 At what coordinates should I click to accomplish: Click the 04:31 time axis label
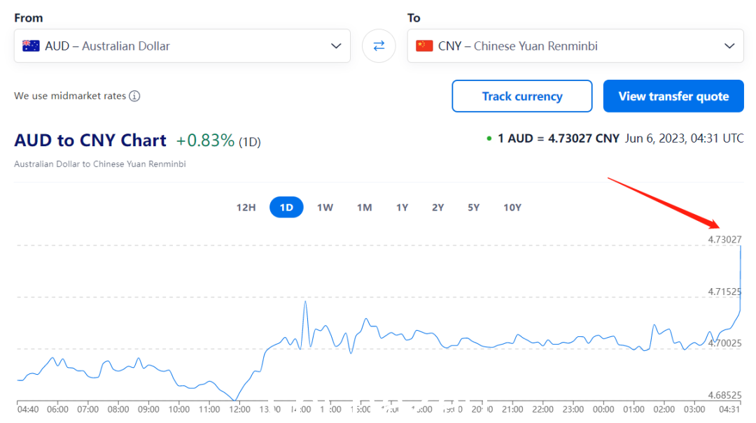(x=729, y=410)
